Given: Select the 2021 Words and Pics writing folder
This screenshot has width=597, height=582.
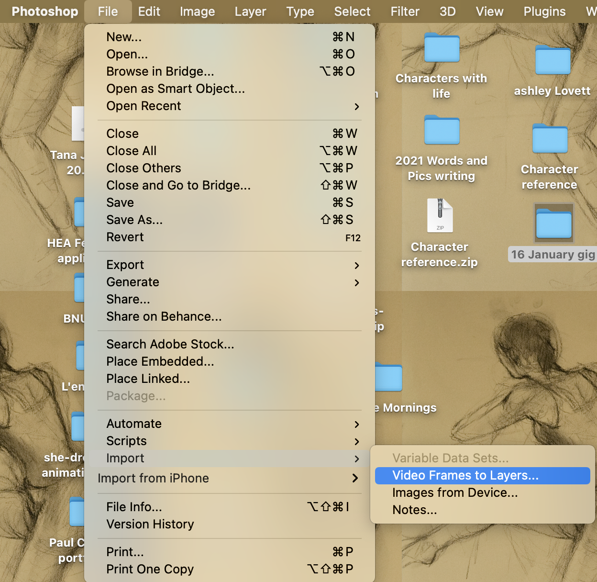Looking at the screenshot, I should pos(442,130).
